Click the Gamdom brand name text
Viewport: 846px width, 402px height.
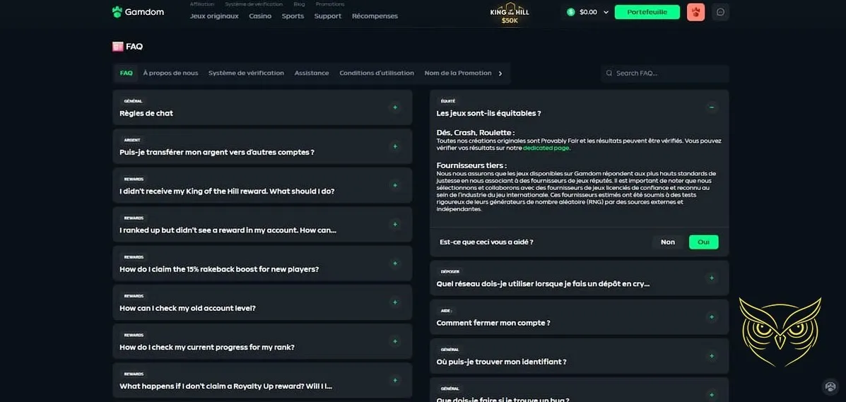[x=144, y=12]
